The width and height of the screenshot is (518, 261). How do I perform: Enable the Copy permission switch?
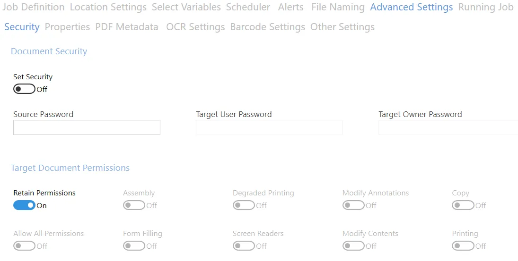[x=463, y=205]
